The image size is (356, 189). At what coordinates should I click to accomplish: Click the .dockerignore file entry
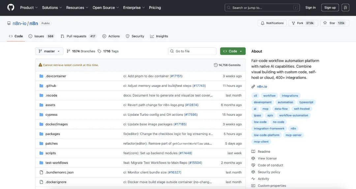(56, 182)
